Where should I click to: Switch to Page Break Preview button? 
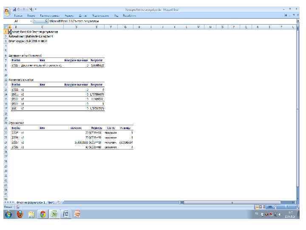(x=263, y=207)
